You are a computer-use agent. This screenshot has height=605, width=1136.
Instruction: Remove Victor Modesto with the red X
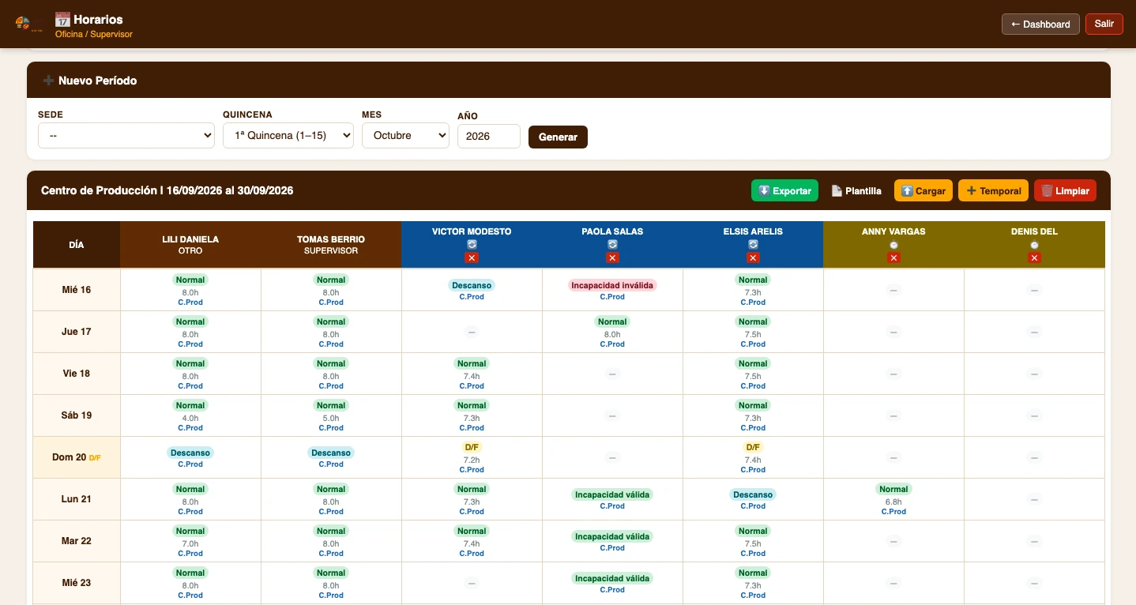[x=472, y=258]
